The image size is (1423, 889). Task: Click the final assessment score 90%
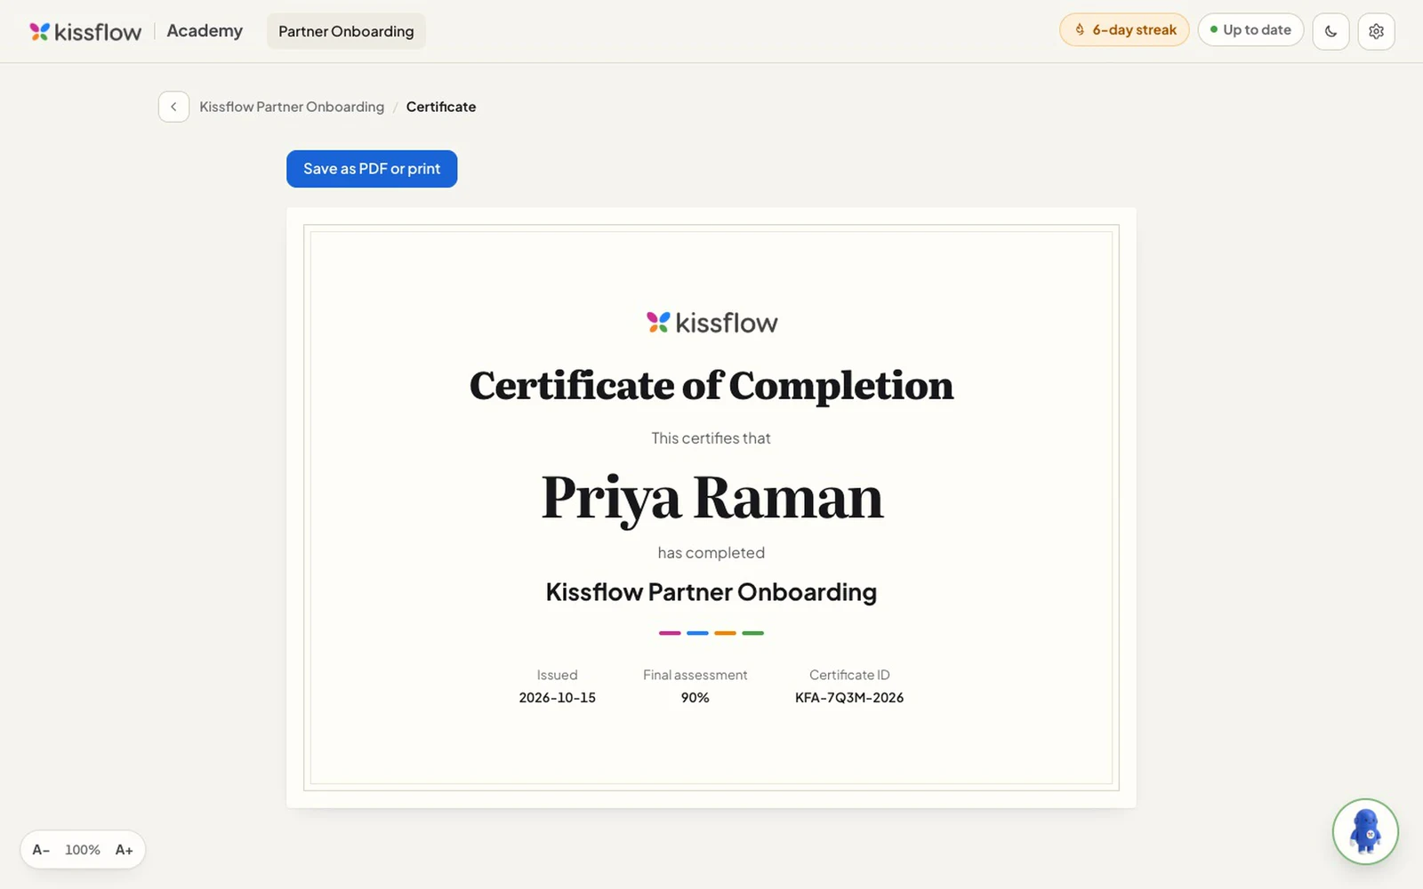point(695,698)
